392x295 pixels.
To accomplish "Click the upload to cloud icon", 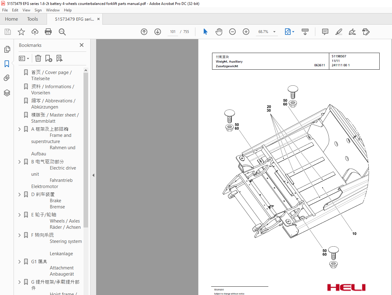I will [x=35, y=32].
